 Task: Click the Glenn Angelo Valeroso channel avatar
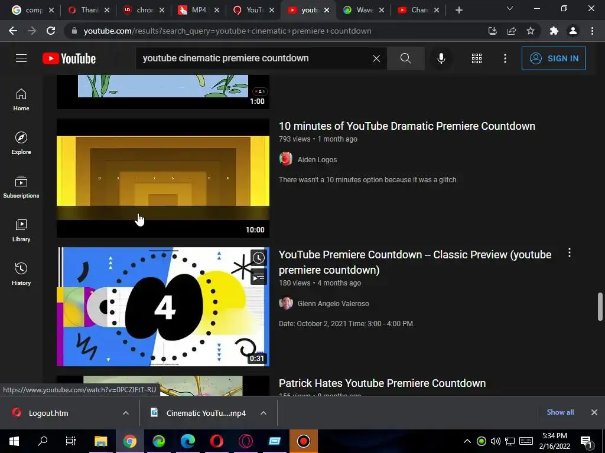(x=286, y=303)
